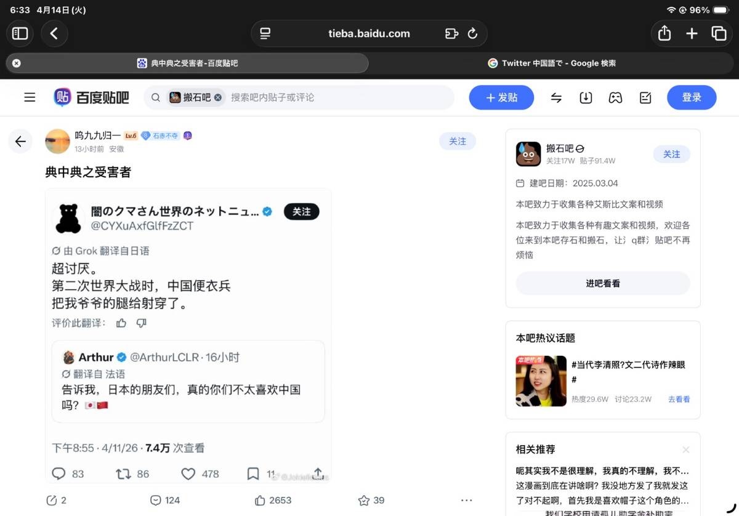739x516 pixels.
Task: Tap the share icon showing 2
Action: [52, 500]
